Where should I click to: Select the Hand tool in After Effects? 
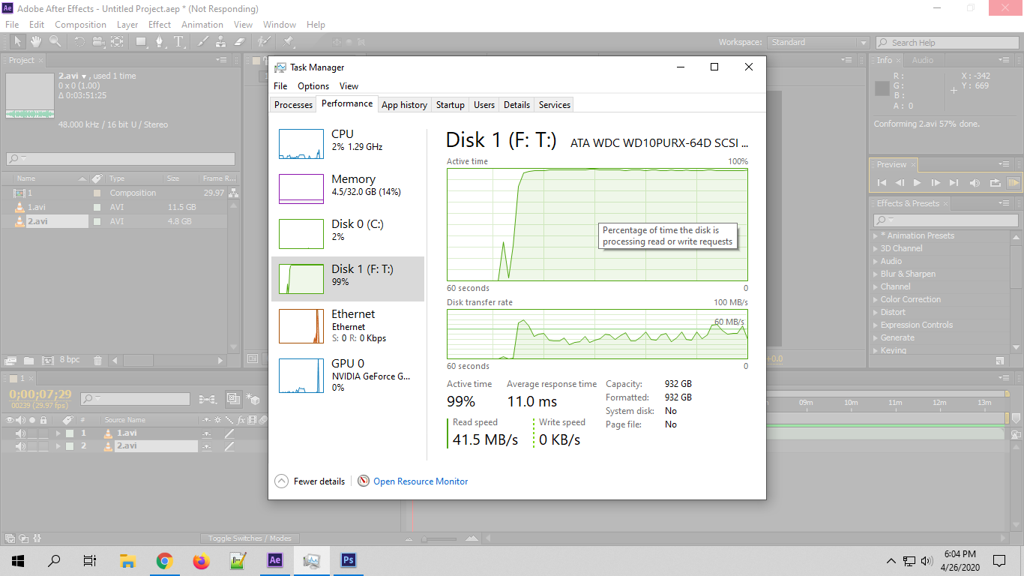(x=36, y=42)
